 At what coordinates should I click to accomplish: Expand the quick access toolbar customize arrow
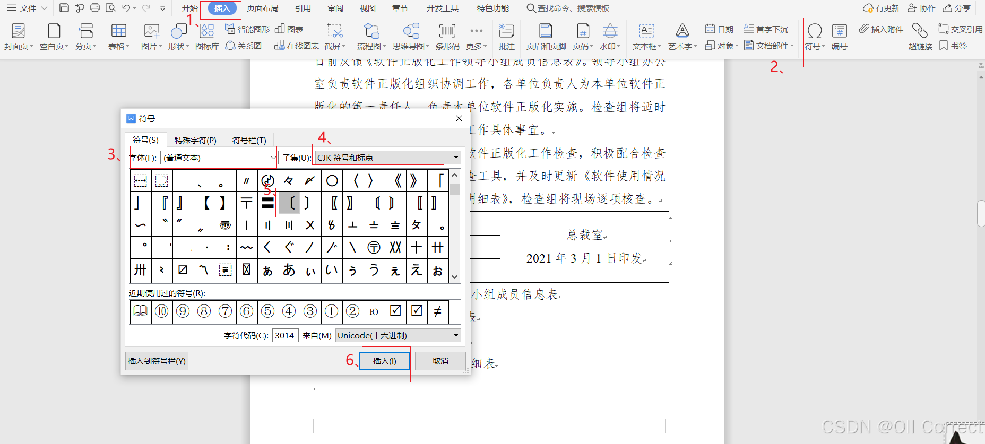(163, 8)
